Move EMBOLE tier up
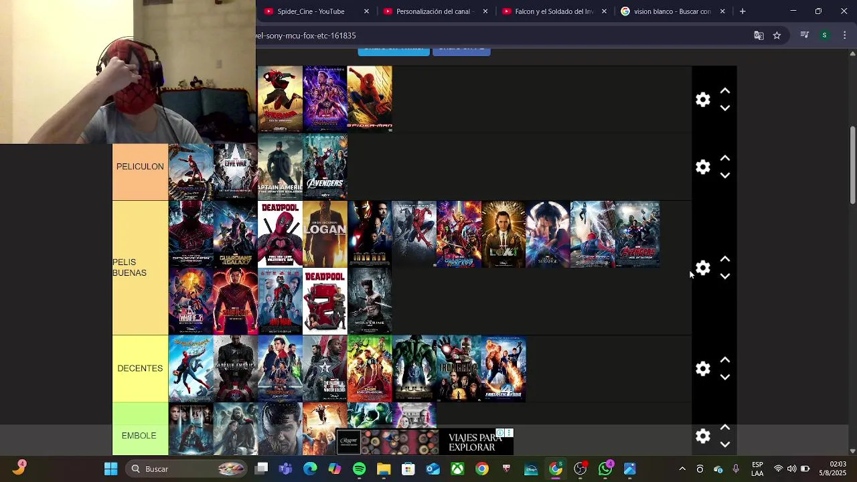This screenshot has width=857, height=482. point(725,428)
